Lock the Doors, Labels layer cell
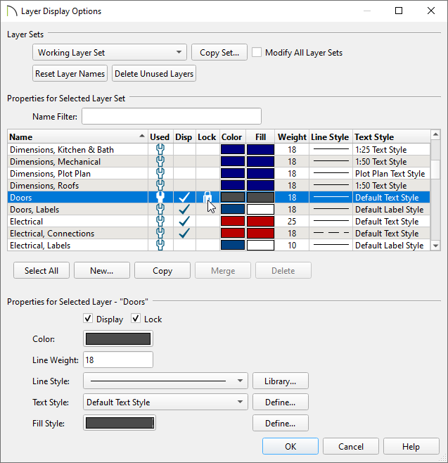The width and height of the screenshot is (448, 463). tap(207, 210)
